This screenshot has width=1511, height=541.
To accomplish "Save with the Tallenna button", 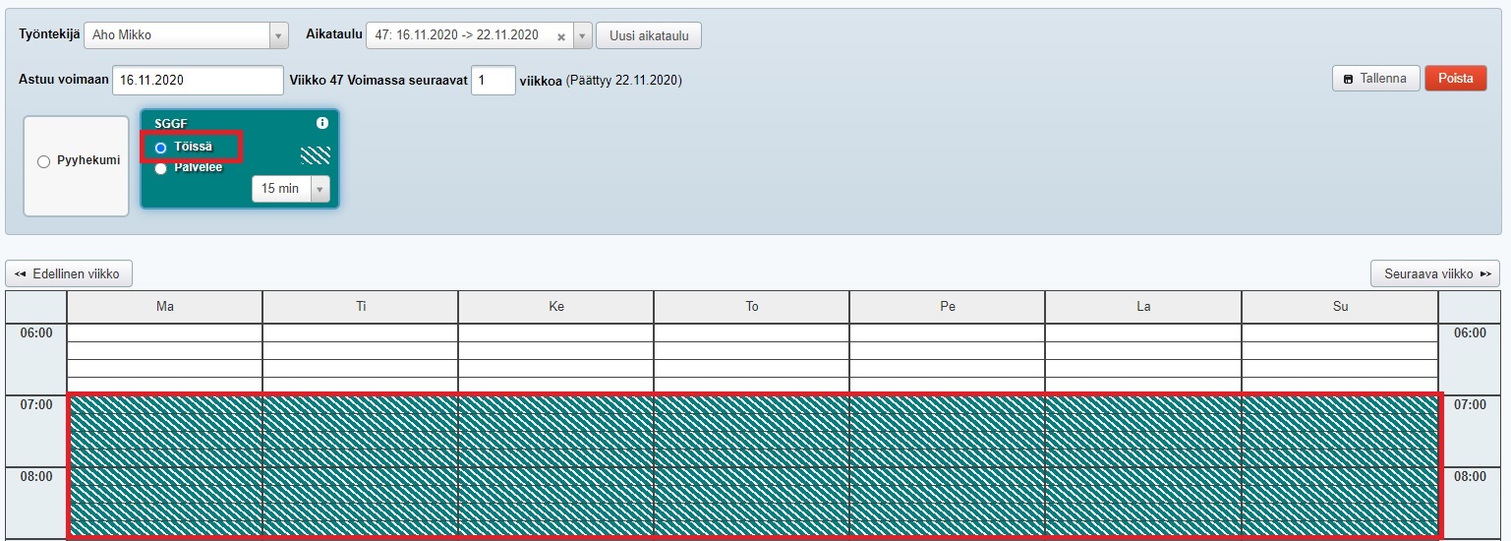I will tap(1375, 79).
